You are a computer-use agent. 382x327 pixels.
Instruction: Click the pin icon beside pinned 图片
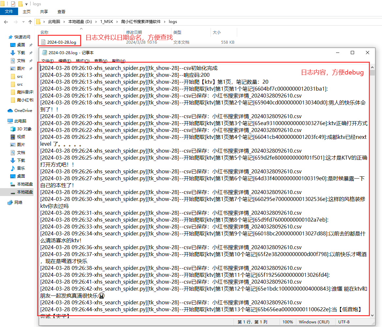click(31, 69)
